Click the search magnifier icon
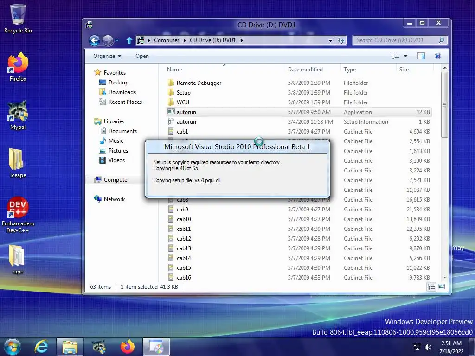This screenshot has height=356, width=475. coord(442,40)
